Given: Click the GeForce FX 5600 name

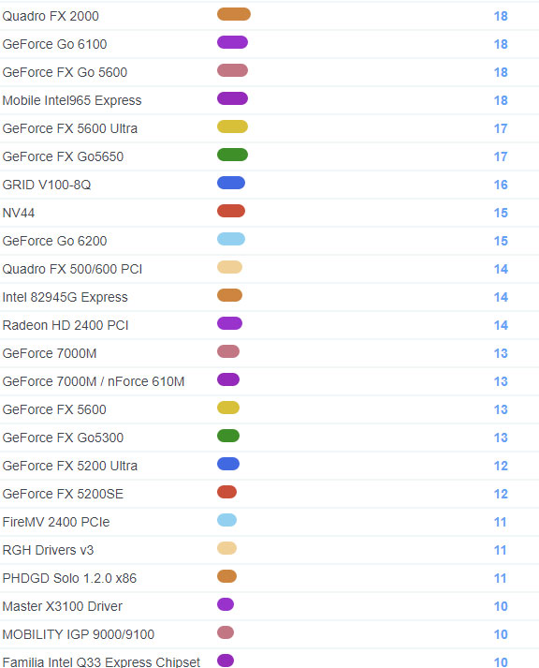Looking at the screenshot, I should [x=54, y=409].
